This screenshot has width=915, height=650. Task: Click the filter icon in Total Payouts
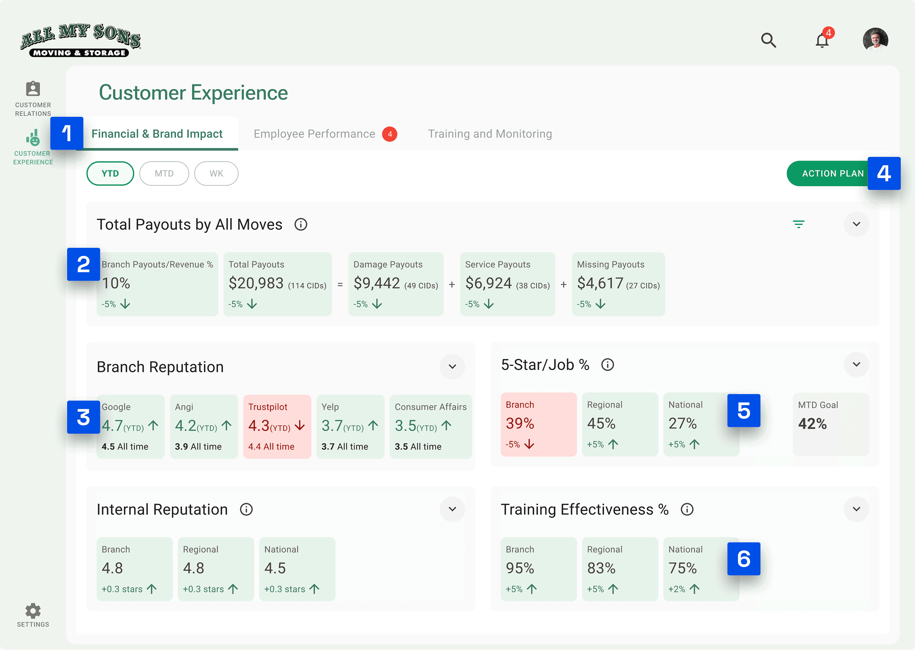[x=798, y=224]
